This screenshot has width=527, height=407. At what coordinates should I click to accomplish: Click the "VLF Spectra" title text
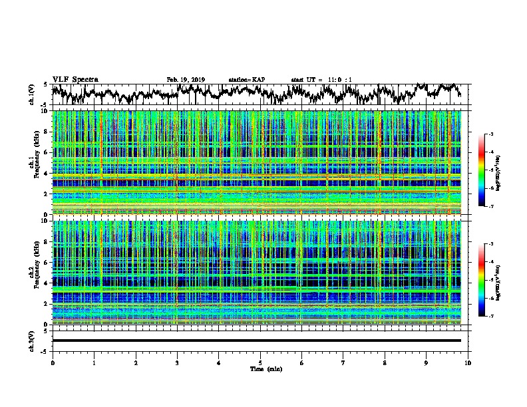75,80
